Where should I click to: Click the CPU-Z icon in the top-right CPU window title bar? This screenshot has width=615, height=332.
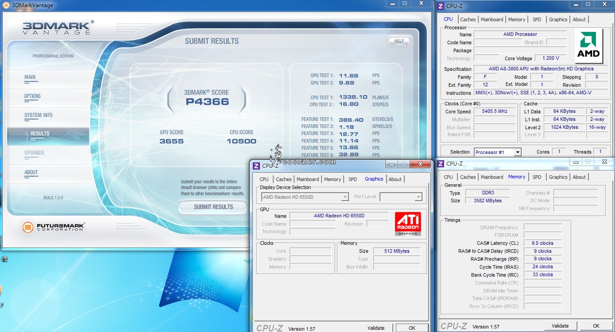(441, 6)
